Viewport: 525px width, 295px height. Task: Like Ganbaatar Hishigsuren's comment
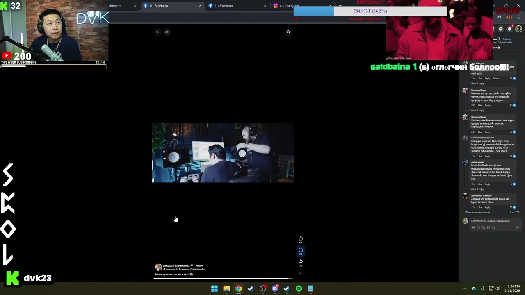[480, 156]
